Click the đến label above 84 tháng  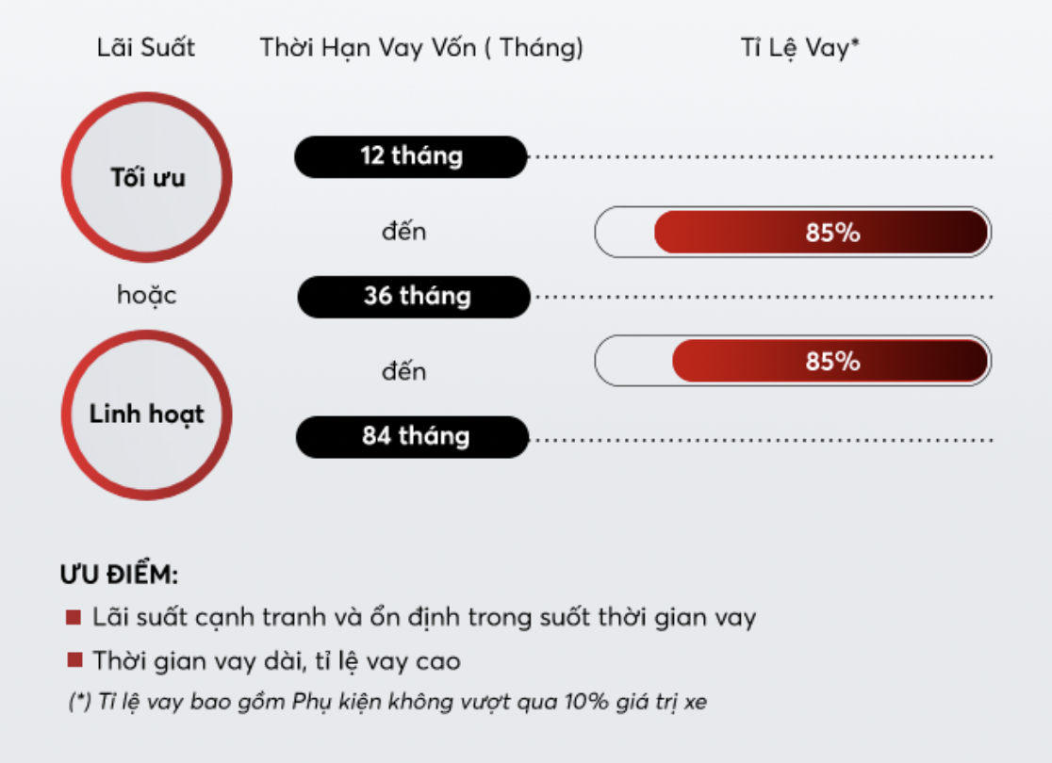pos(403,372)
